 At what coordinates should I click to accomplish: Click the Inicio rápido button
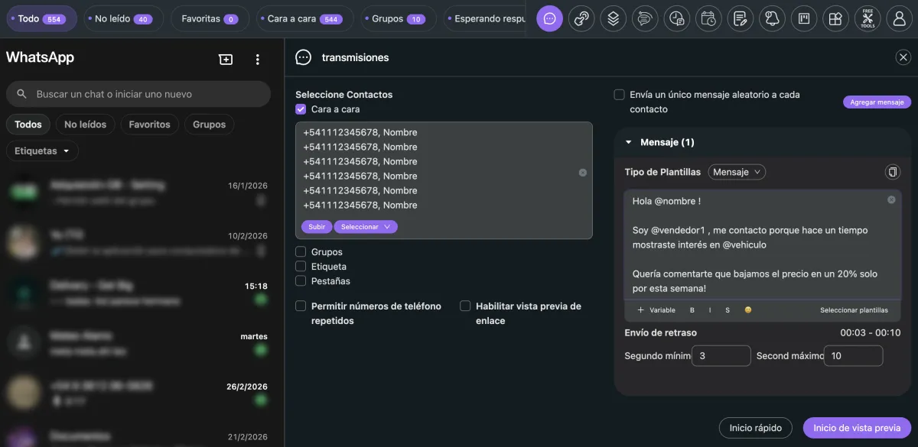pyautogui.click(x=755, y=428)
